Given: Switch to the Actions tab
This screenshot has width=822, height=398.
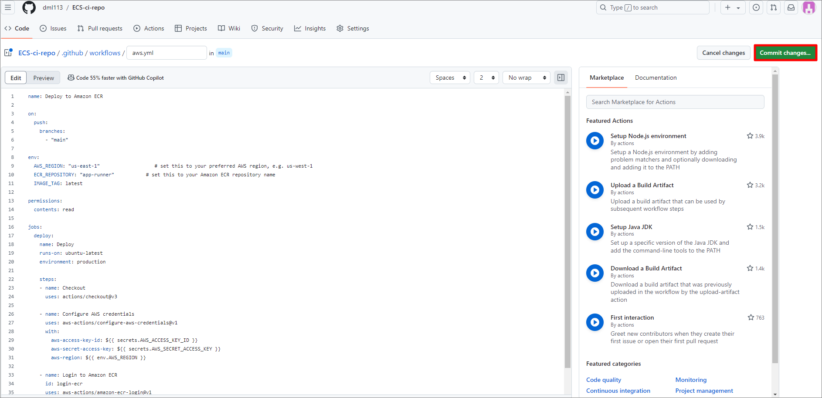Looking at the screenshot, I should coord(149,28).
